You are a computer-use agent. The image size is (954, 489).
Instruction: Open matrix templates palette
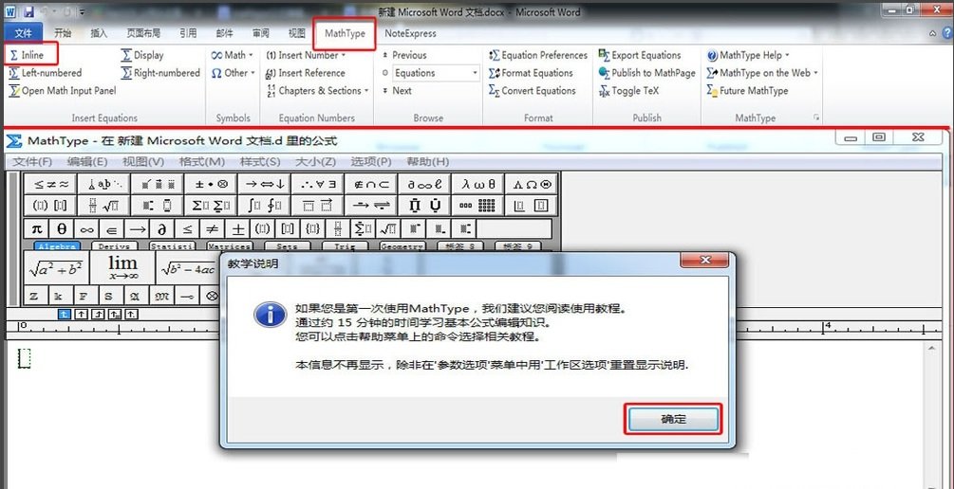[x=477, y=206]
